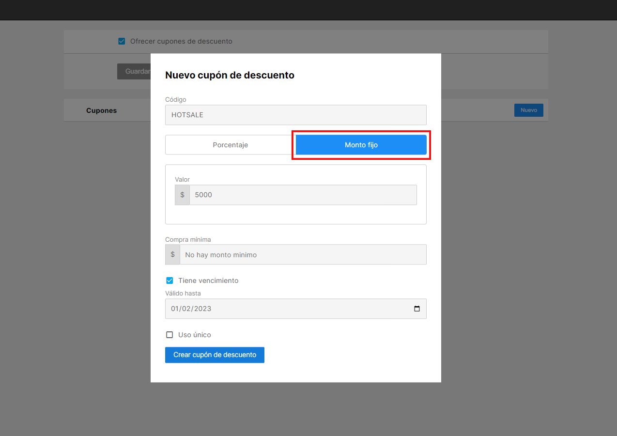This screenshot has width=617, height=436.
Task: Click the Uso único label text
Action: tap(195, 335)
